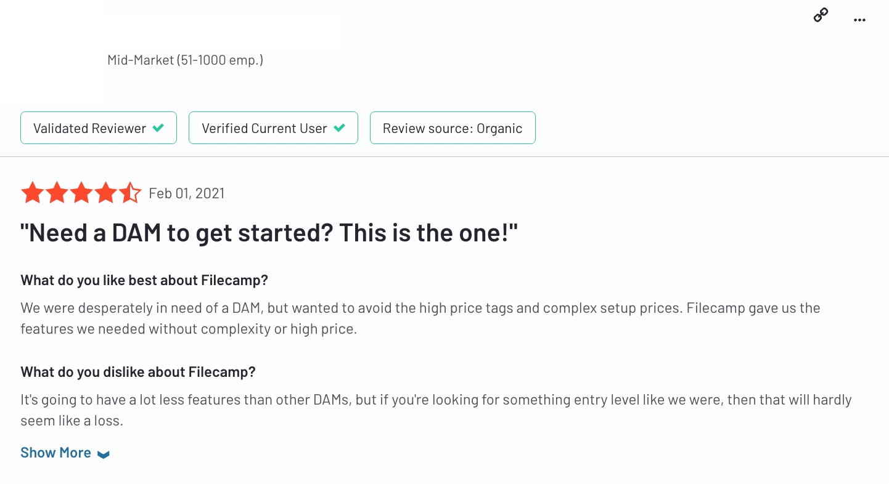889x484 pixels.
Task: Expand review with Show More chevron
Action: point(104,454)
